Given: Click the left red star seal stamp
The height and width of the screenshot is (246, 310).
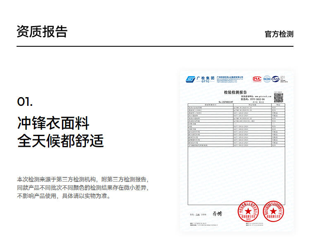Looking at the screenshot, I should (x=248, y=211).
